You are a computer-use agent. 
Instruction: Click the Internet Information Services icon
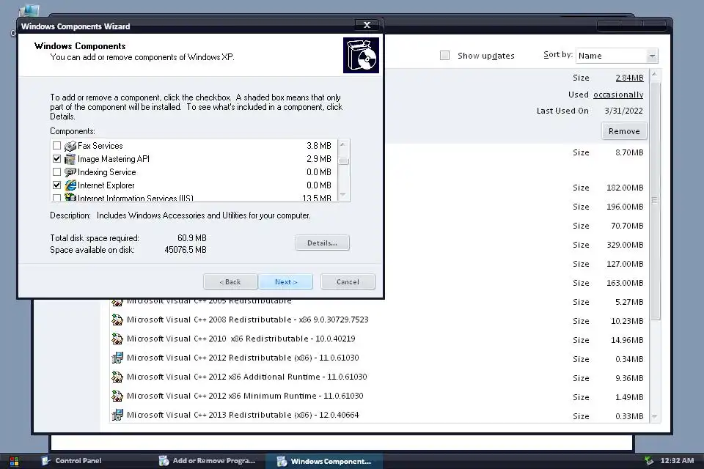[x=70, y=197]
